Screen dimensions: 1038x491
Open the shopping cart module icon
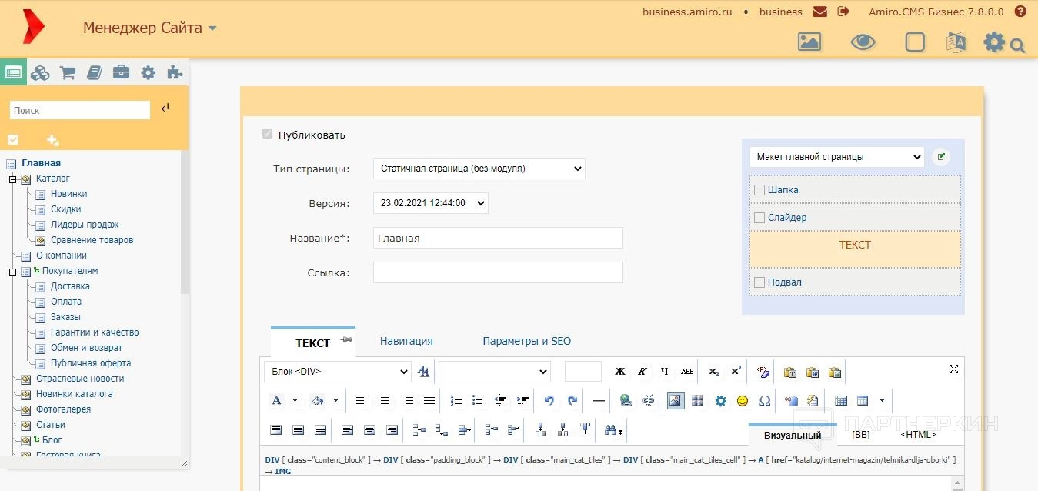(x=68, y=73)
